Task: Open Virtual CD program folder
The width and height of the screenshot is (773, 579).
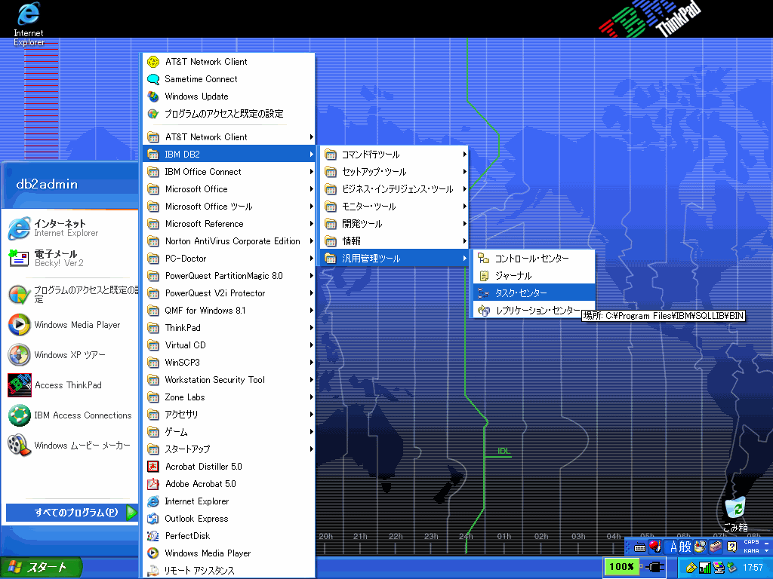Action: (229, 345)
